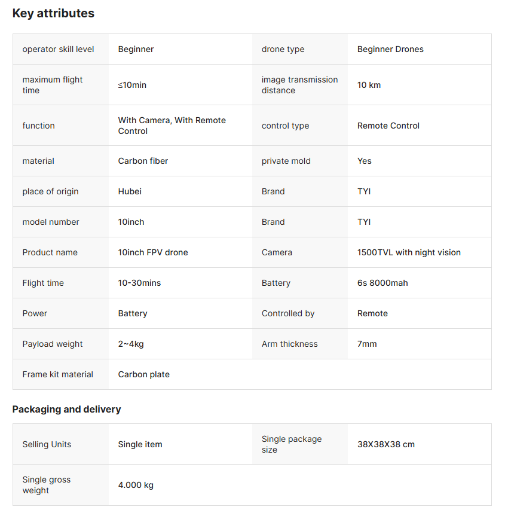Select the image transmission distance label

point(299,85)
